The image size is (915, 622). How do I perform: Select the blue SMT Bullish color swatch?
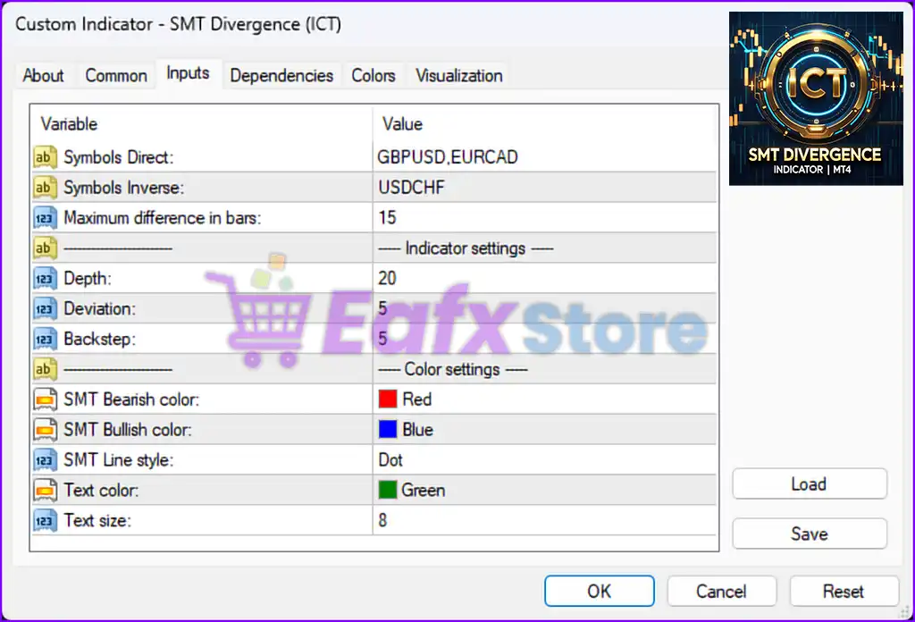pos(388,430)
